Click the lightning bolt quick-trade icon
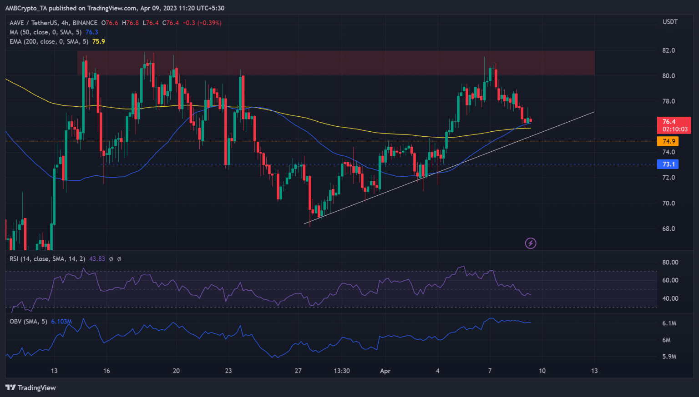This screenshot has width=699, height=397. (x=531, y=243)
